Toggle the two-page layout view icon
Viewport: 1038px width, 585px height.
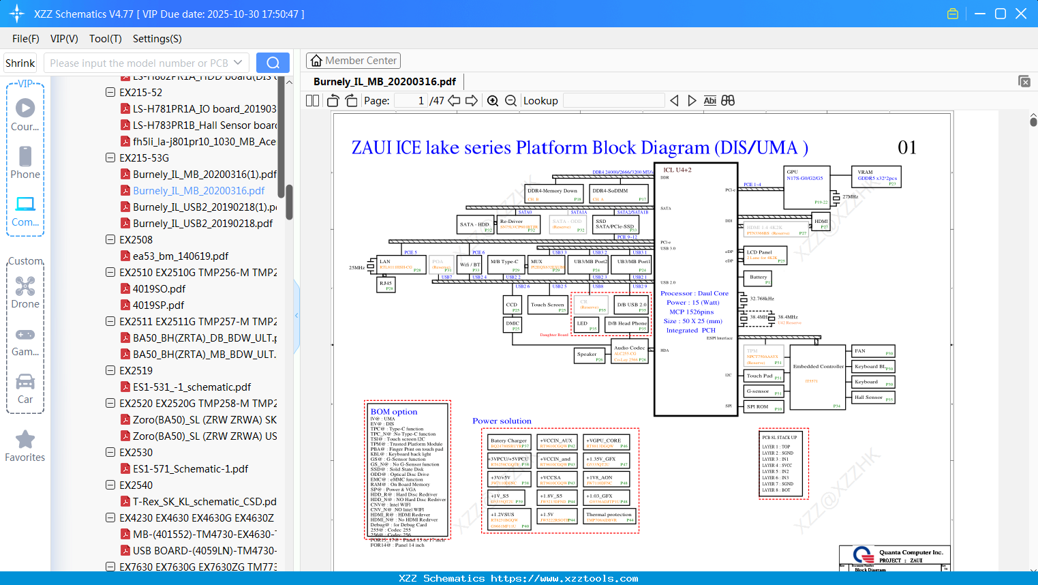coord(313,101)
